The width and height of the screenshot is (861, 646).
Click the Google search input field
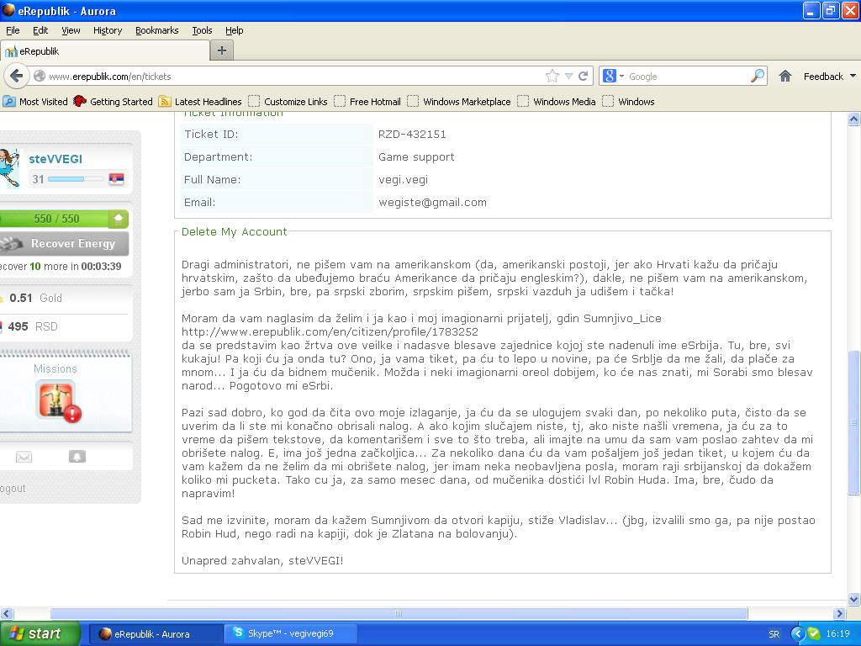coord(687,77)
